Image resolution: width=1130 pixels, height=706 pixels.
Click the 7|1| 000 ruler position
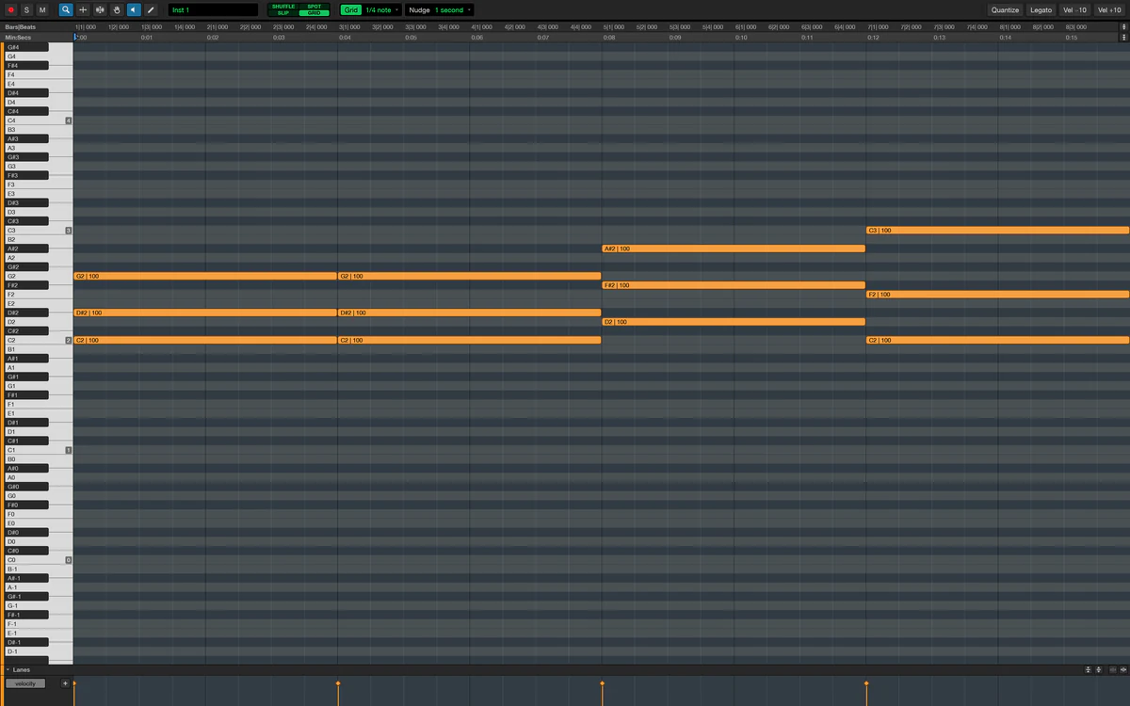878,27
